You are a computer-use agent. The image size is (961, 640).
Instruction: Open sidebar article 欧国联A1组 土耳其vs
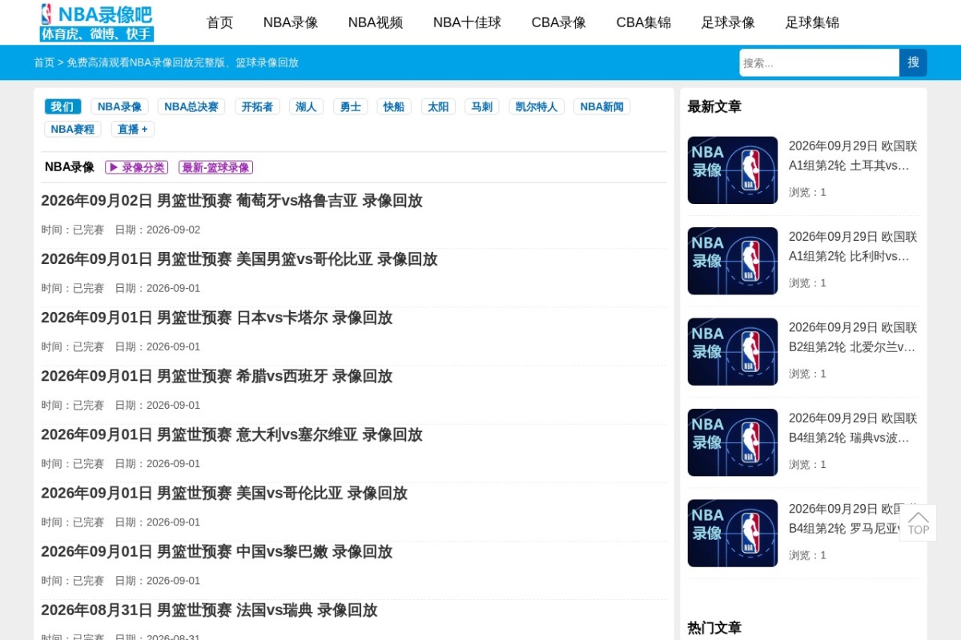[x=853, y=156]
